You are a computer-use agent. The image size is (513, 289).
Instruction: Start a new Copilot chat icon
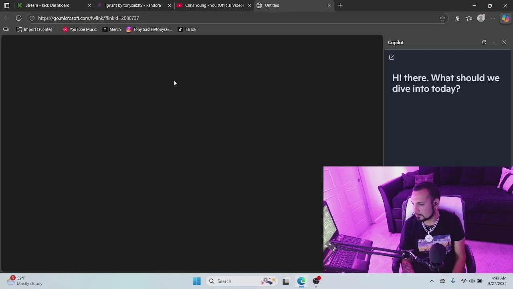click(x=392, y=57)
